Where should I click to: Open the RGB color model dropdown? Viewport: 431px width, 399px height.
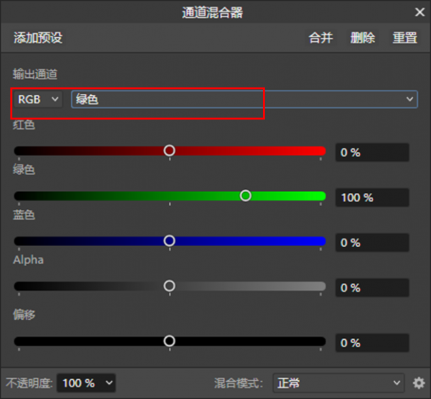39,99
